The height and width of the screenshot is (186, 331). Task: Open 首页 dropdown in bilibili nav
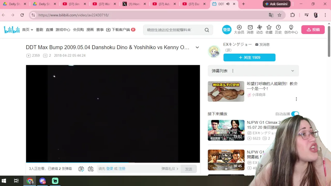(x=27, y=30)
